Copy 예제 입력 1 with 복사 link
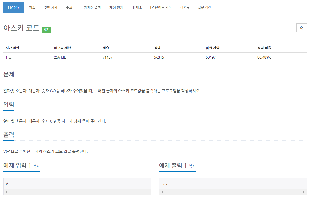 pos(36,166)
